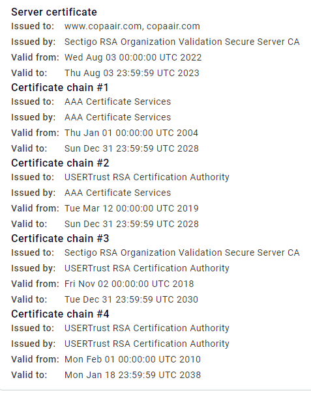The image size is (311, 395).
Task: Click chain #3 Issued to Sectigo RSA Organization Validation
Action: 182,252
